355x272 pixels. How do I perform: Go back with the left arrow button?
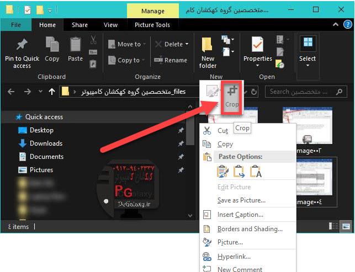point(11,92)
